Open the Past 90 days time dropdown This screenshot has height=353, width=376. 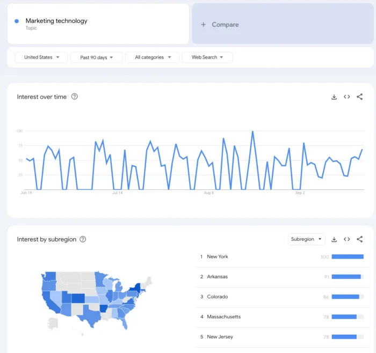click(96, 57)
